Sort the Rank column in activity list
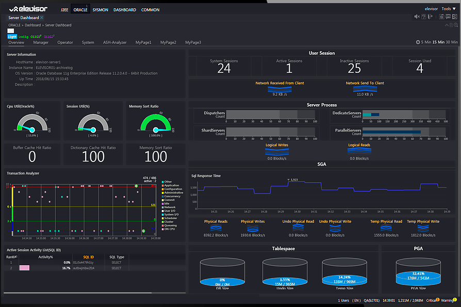The height and width of the screenshot is (307, 461). point(12,257)
